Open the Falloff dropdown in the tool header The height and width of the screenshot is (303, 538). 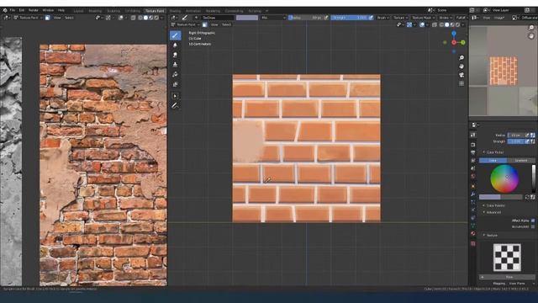462,18
